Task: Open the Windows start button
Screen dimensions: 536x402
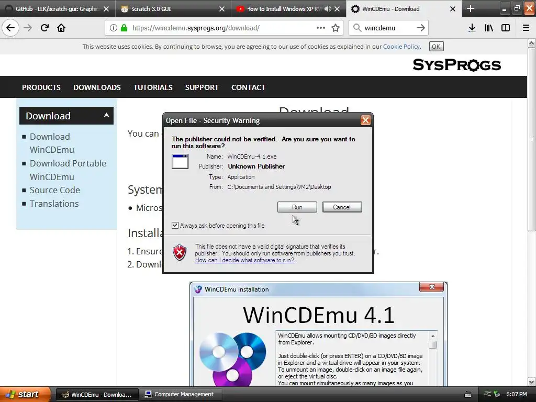Action: (x=25, y=394)
